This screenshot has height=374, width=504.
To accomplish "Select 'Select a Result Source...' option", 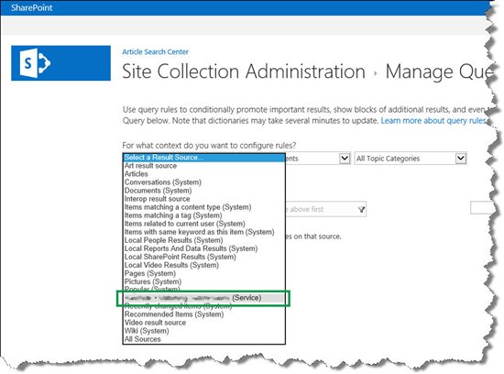I will pyautogui.click(x=203, y=158).
